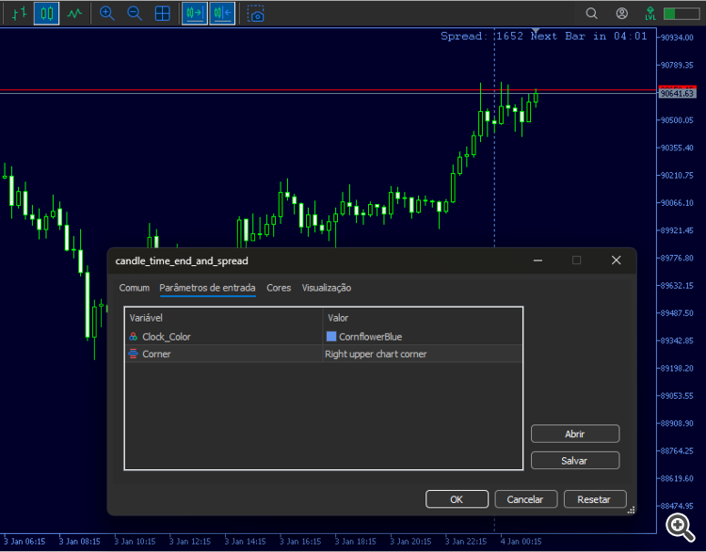Open the Visualização tab

[327, 288]
